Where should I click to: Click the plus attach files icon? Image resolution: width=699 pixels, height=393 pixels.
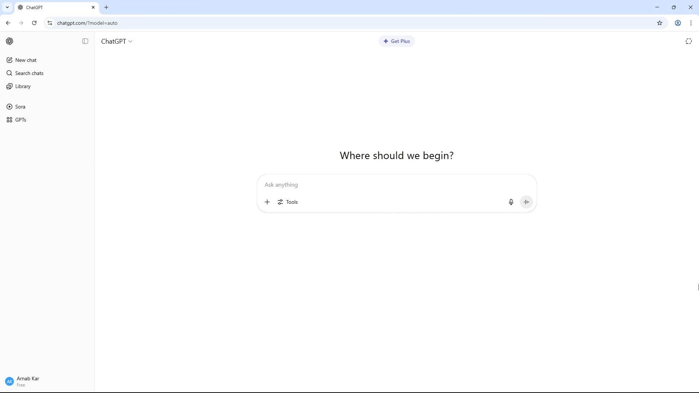pyautogui.click(x=267, y=202)
